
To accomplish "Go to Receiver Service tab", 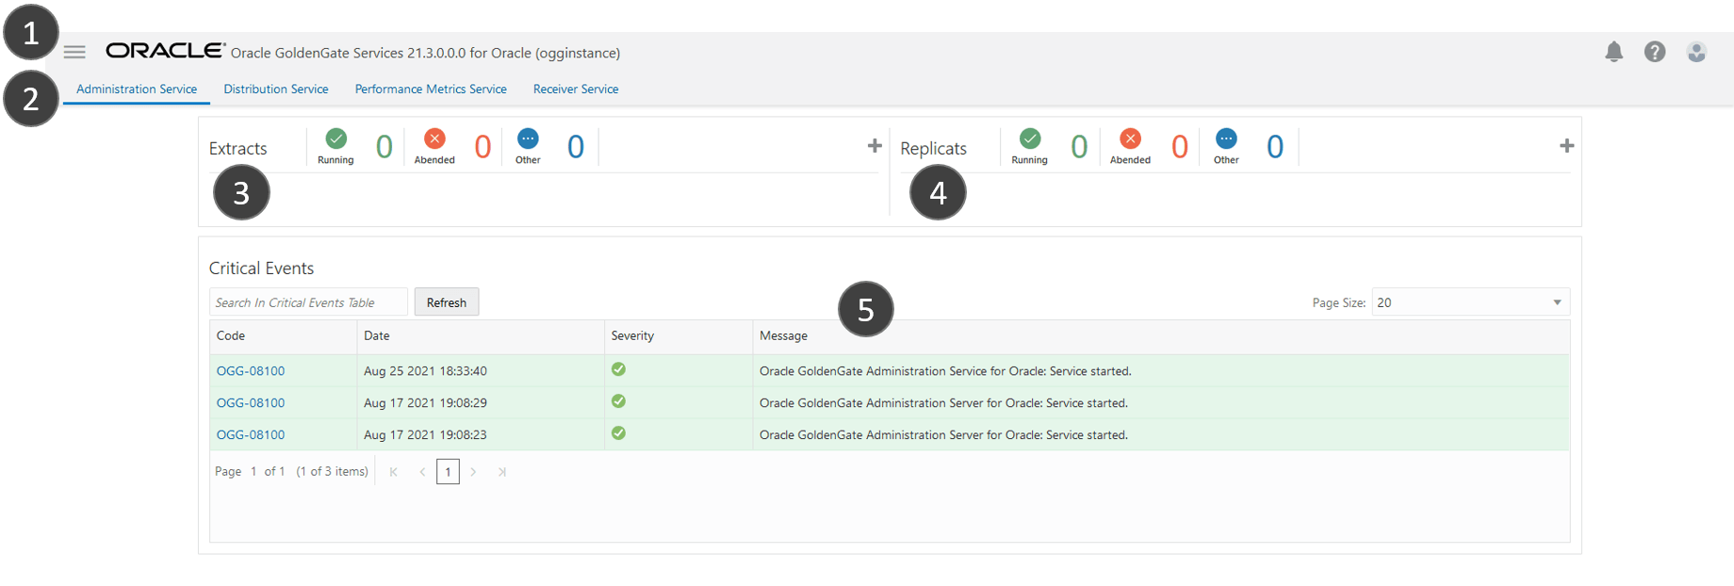I will tap(576, 90).
